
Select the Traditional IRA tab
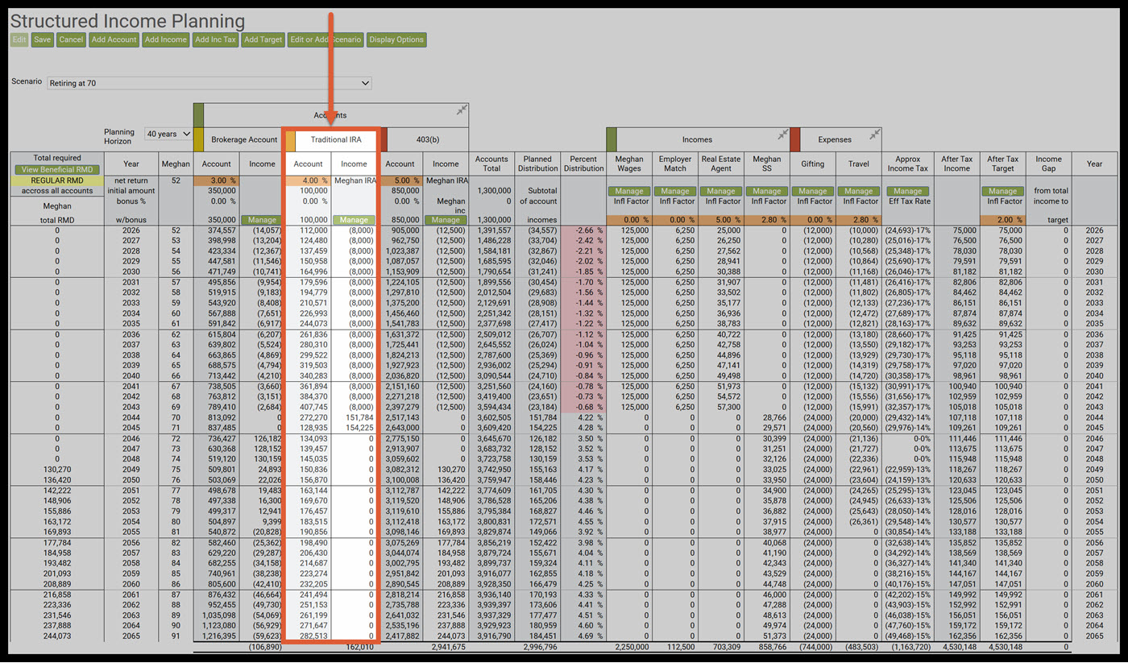coord(336,139)
